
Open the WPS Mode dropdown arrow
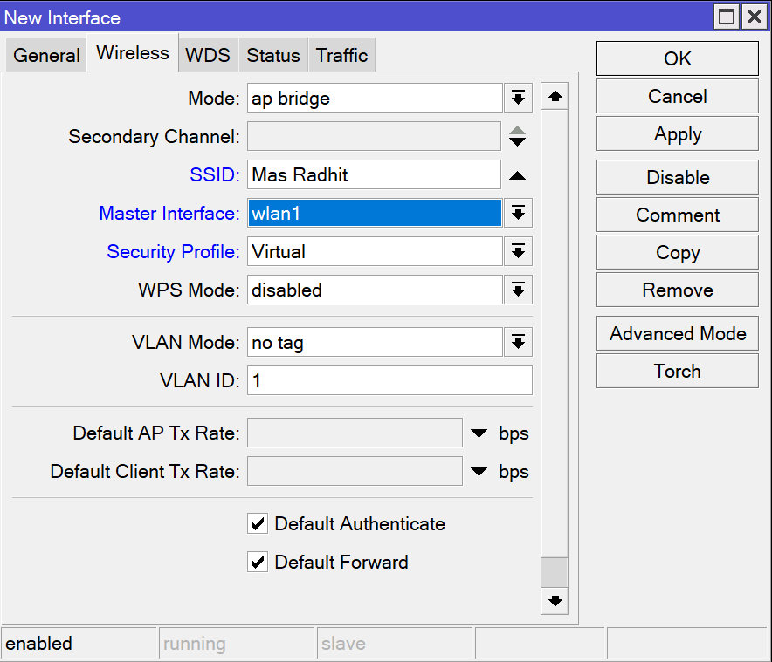(518, 290)
